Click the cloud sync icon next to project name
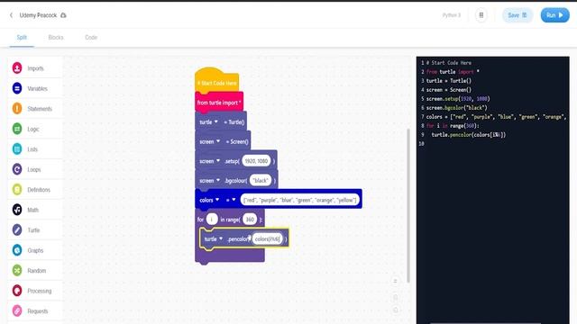This screenshot has height=324, width=577. tap(63, 15)
